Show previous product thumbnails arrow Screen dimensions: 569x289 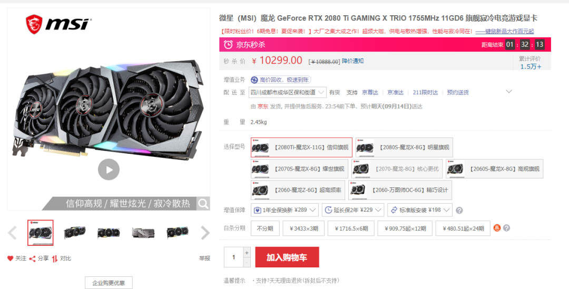click(x=12, y=233)
